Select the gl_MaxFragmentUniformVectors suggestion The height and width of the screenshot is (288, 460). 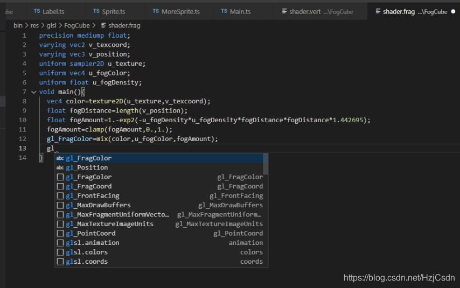159,214
